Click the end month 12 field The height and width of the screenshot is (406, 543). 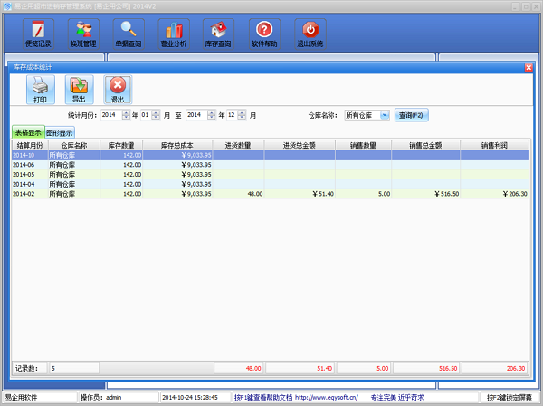point(233,115)
